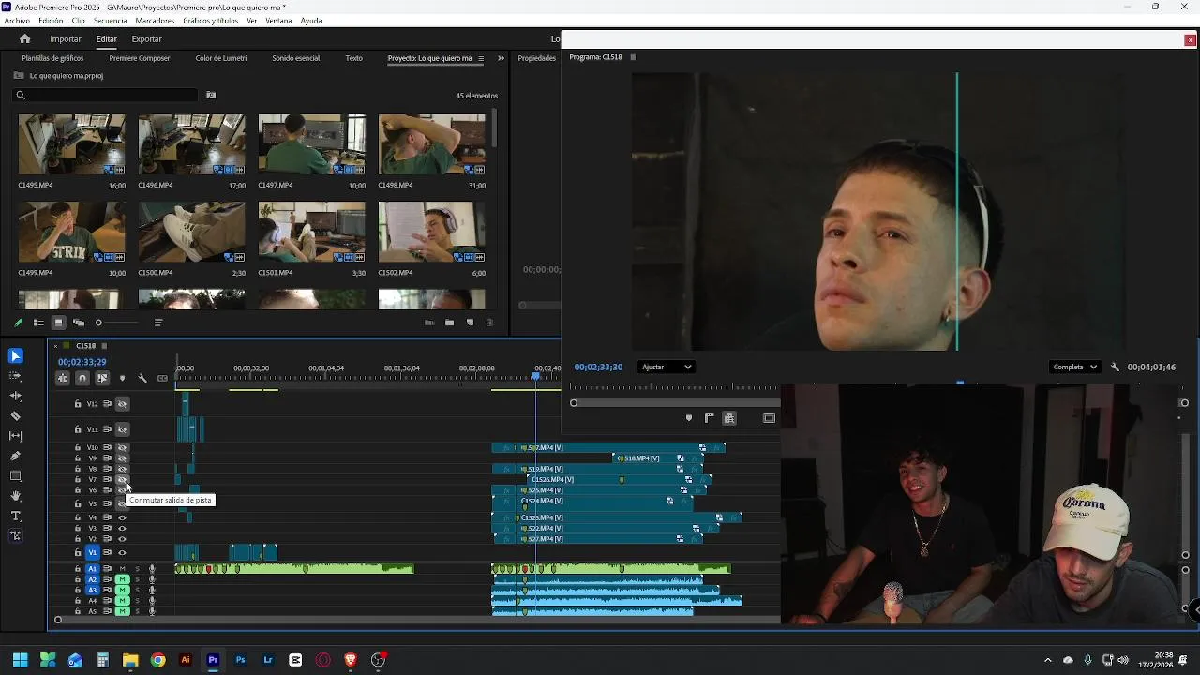Open the Ajustar zoom level dropdown
This screenshot has width=1200, height=675.
point(667,367)
